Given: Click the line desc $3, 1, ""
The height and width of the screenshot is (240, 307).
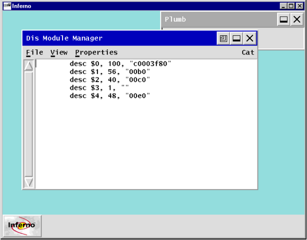Looking at the screenshot, I should pyautogui.click(x=99, y=88).
